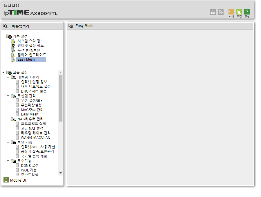This screenshot has width=261, height=197.
Task: Collapse the 고급 설정 tree node
Action: (3, 73)
